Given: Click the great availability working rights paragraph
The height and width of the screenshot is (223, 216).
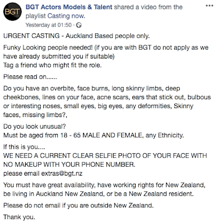Looking at the screenshot, I should pyautogui.click(x=104, y=190).
